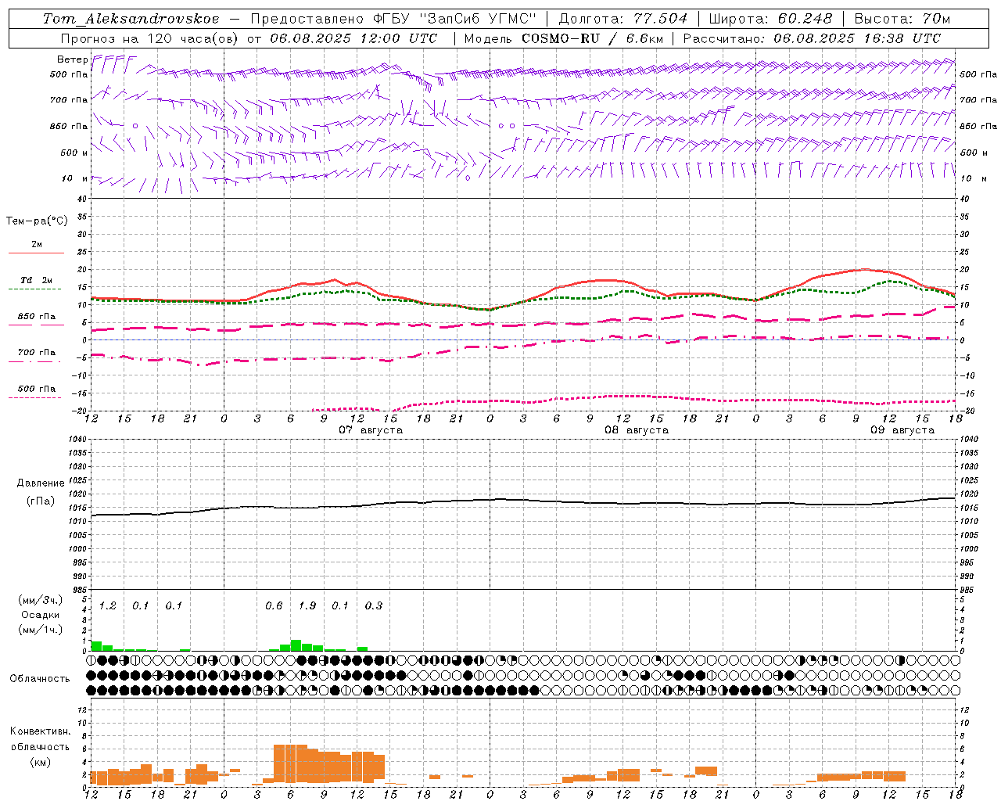This screenshot has width=1001, height=801.
Task: Click the 0.3 precipitation value
Action: (374, 606)
